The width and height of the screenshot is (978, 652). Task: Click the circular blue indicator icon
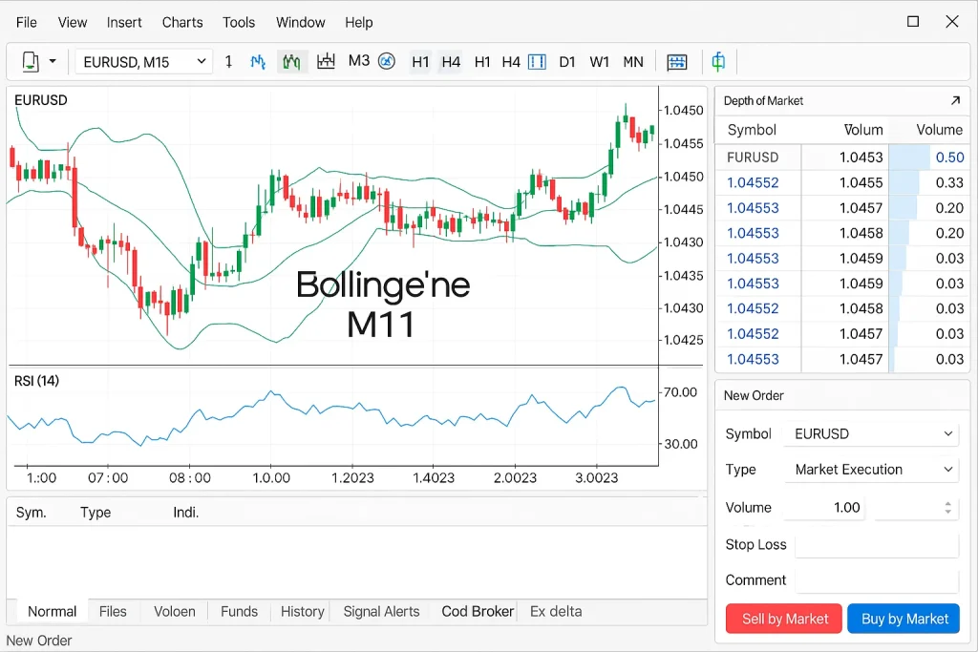click(387, 61)
